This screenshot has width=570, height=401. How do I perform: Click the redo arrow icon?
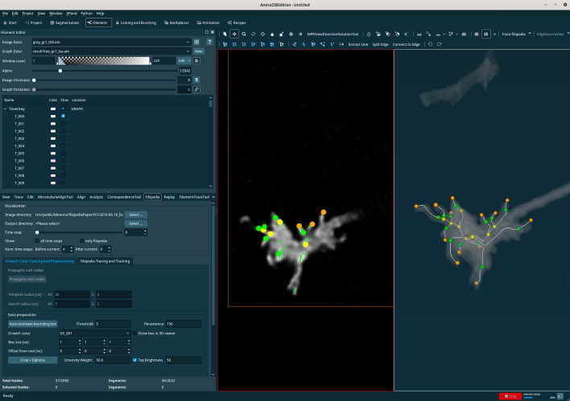click(439, 44)
